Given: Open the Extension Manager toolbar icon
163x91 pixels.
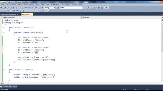Looking at the screenshot, I should tap(102, 8).
